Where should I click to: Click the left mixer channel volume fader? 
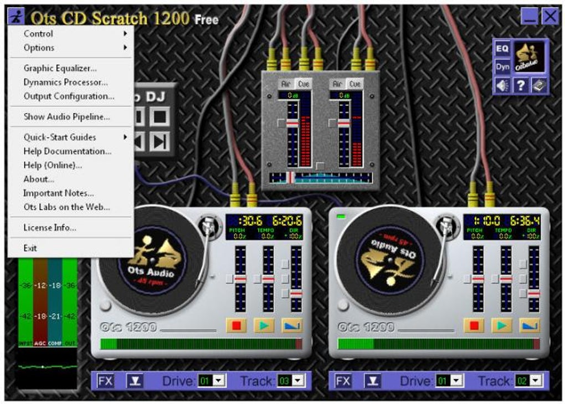click(292, 124)
